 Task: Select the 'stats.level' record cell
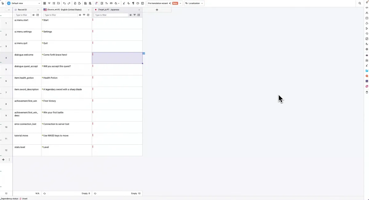[x=27, y=150]
